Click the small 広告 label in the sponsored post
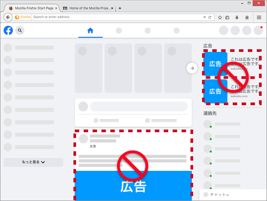The image size is (267, 201). [x=93, y=146]
